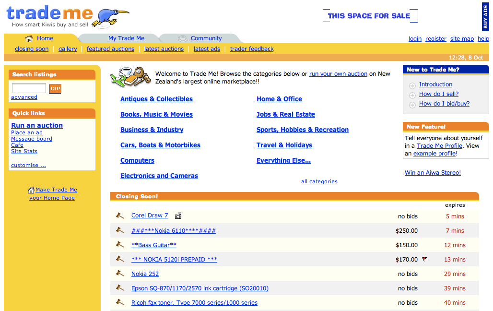Click the gavel icon beside Nokia 252

click(120, 273)
